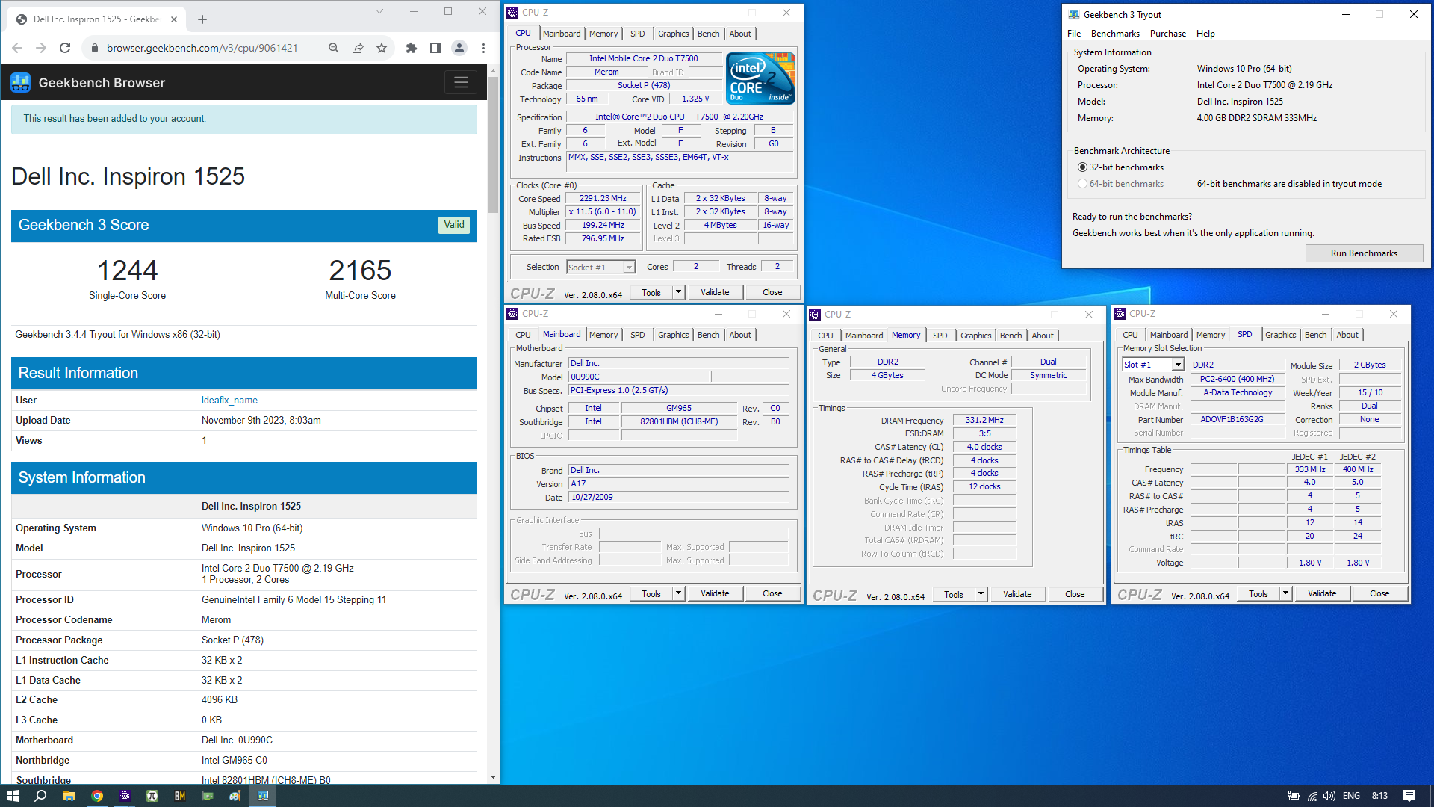The height and width of the screenshot is (807, 1434).
Task: Open the Chrome extensions puzzle icon
Action: point(411,48)
